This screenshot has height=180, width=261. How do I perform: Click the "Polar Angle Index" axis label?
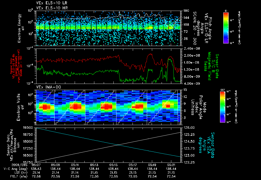coord(199,107)
